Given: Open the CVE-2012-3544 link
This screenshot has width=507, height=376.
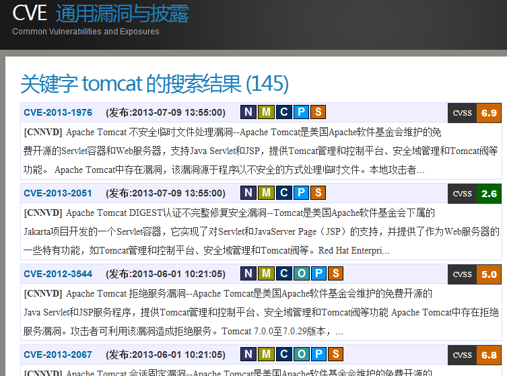Looking at the screenshot, I should click(58, 274).
